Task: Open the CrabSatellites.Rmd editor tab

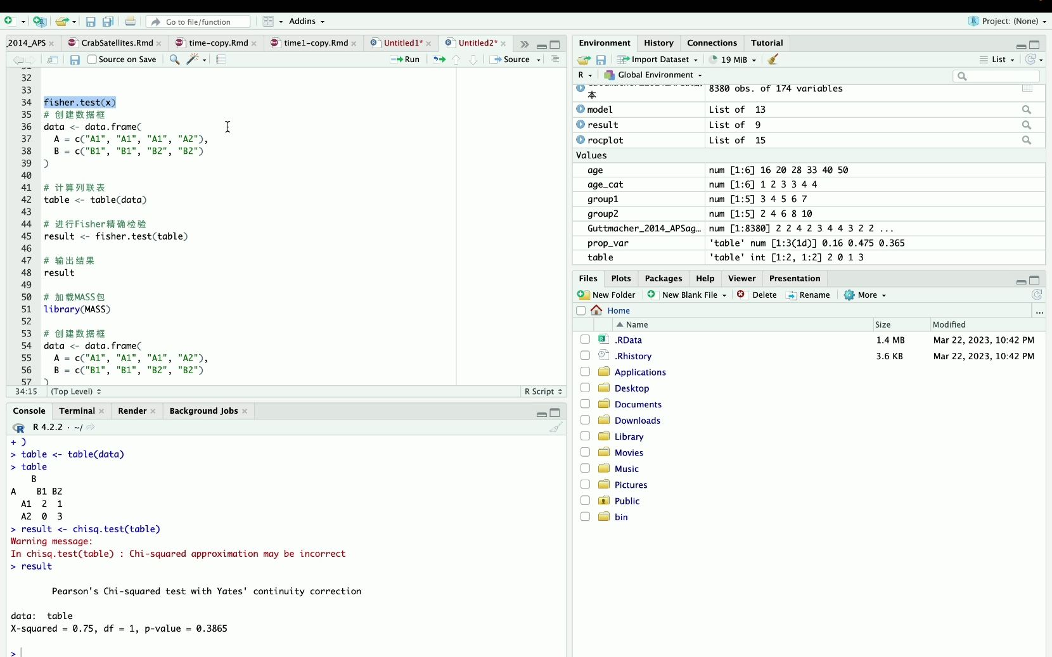Action: [x=117, y=43]
